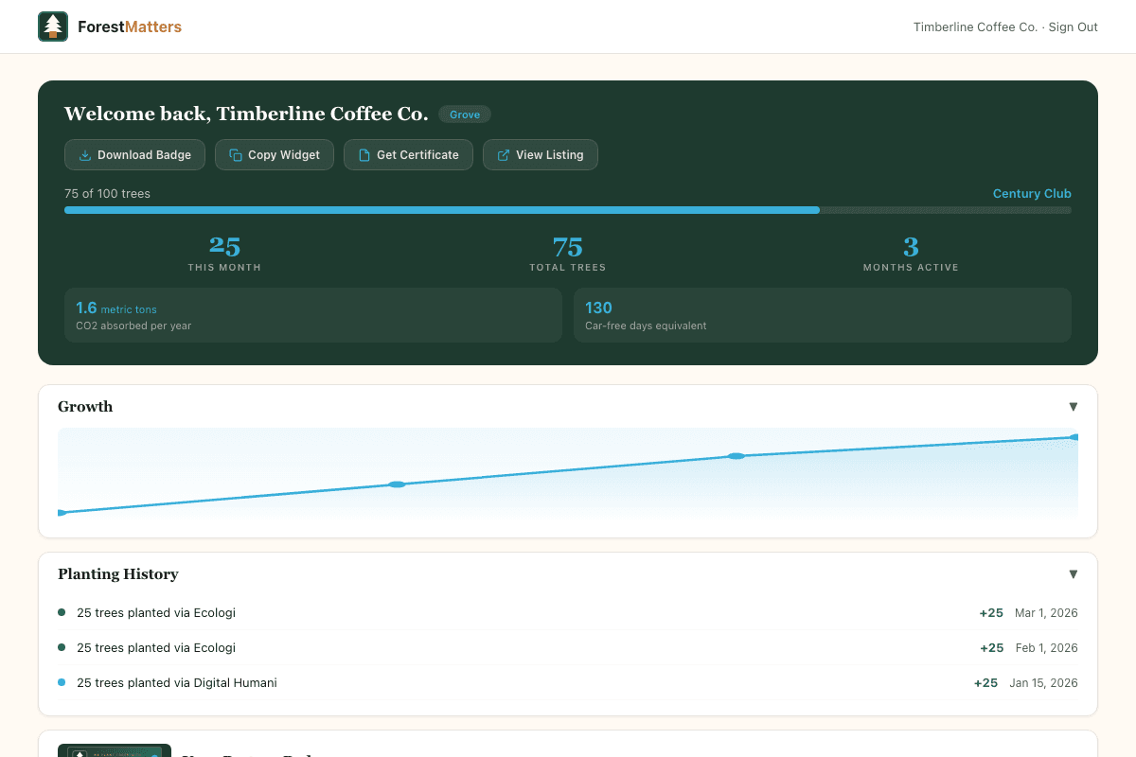Screen dimensions: 1136x757
Task: Collapse the Planting History section chevron
Action: pos(1073,574)
